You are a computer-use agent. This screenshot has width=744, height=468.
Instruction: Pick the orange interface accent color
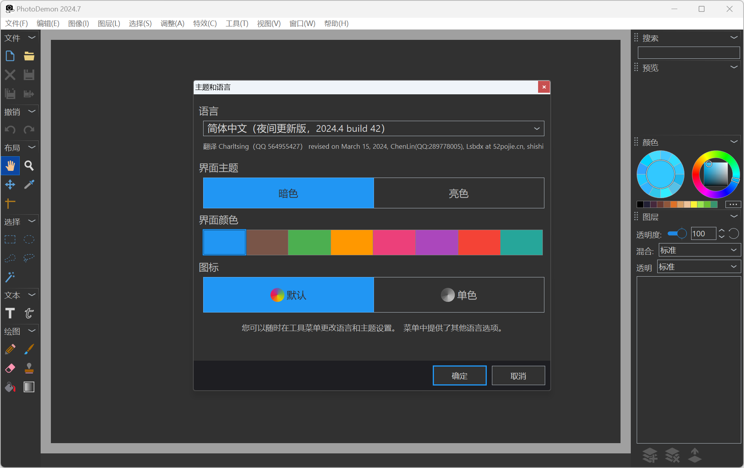click(x=352, y=242)
